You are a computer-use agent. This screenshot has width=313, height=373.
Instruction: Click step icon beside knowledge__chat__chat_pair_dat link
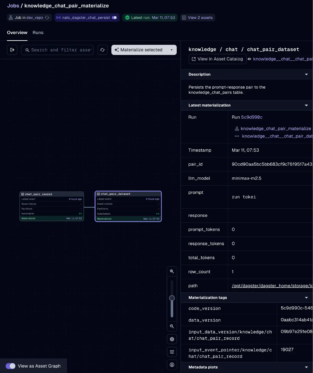pyautogui.click(x=237, y=136)
